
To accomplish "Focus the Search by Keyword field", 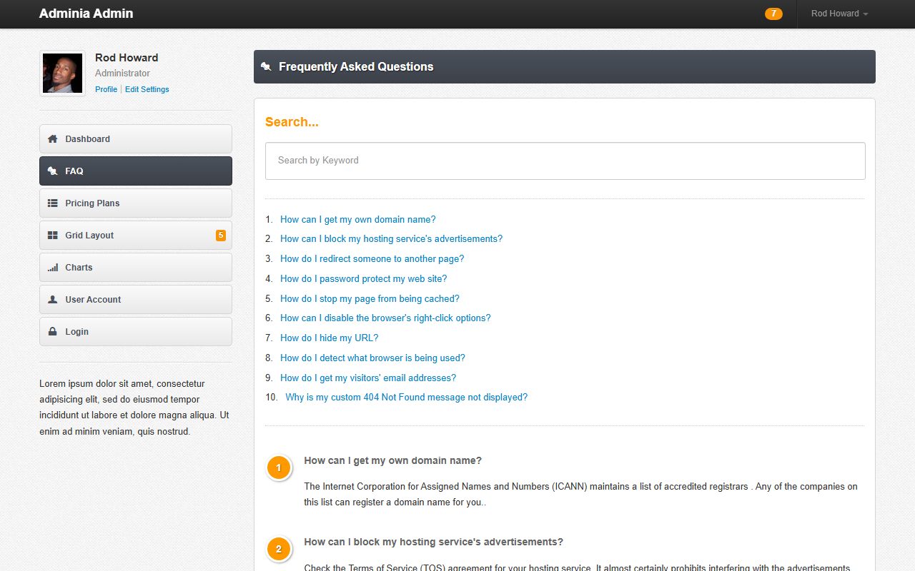I will tap(565, 161).
